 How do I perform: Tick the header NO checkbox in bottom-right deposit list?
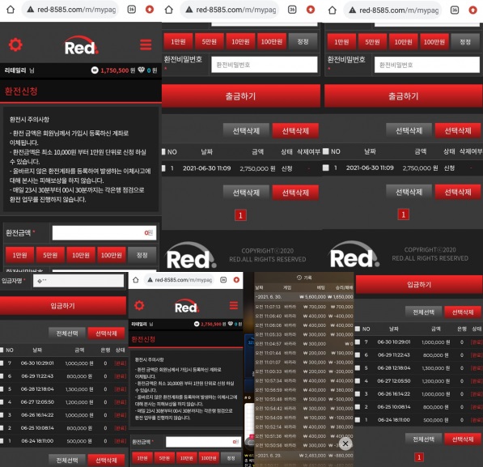coord(358,329)
